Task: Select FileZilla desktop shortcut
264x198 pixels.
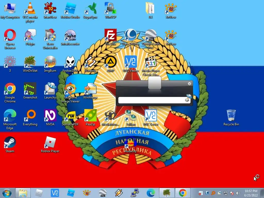Action: coord(110,37)
